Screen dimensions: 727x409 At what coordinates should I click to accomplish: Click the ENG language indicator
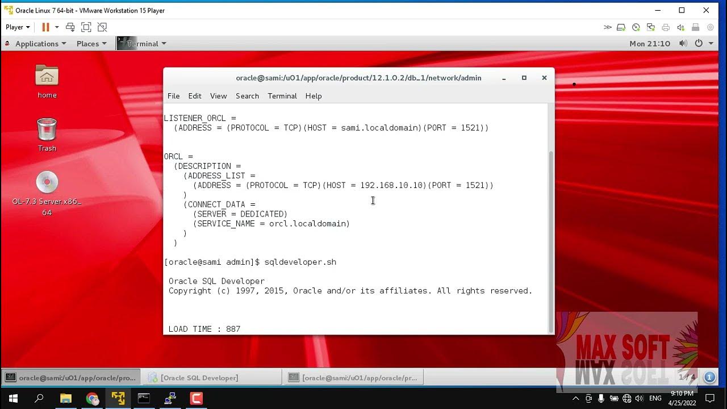(x=655, y=399)
